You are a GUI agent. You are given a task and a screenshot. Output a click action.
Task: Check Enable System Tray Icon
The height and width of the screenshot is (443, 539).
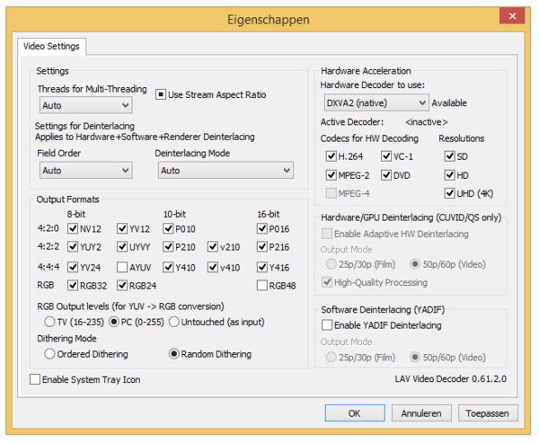[35, 380]
